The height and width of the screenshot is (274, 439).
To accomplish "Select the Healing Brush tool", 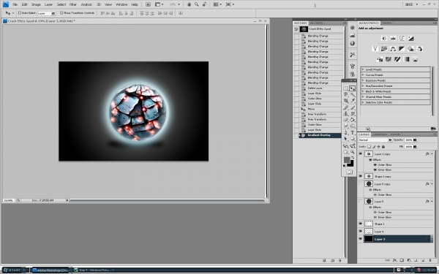I will coord(346,107).
